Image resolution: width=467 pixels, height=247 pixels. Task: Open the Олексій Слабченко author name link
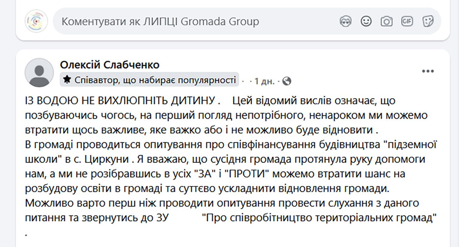tap(109, 65)
